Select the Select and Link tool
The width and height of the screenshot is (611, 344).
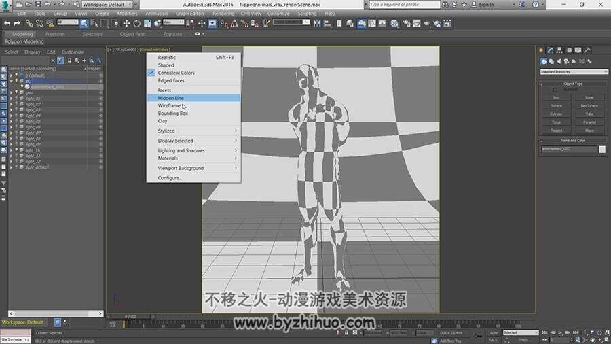click(29, 23)
